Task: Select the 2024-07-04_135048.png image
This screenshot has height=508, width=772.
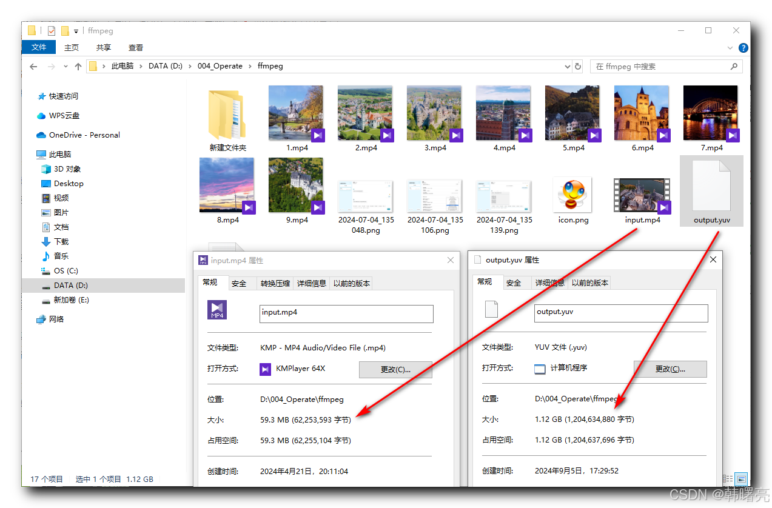Action: coord(366,196)
